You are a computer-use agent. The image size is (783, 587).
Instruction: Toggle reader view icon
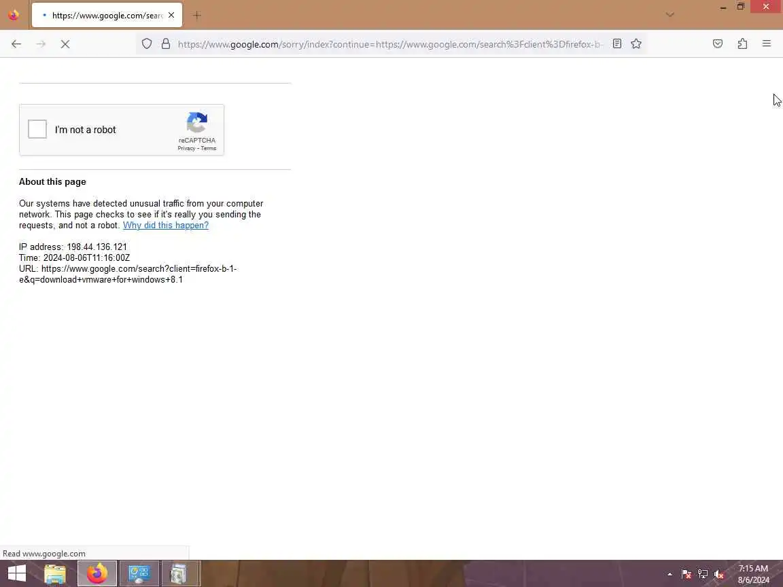tap(617, 44)
